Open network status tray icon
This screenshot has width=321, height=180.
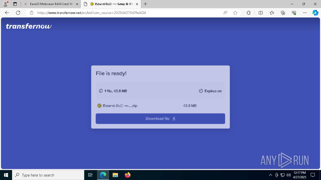(283, 175)
